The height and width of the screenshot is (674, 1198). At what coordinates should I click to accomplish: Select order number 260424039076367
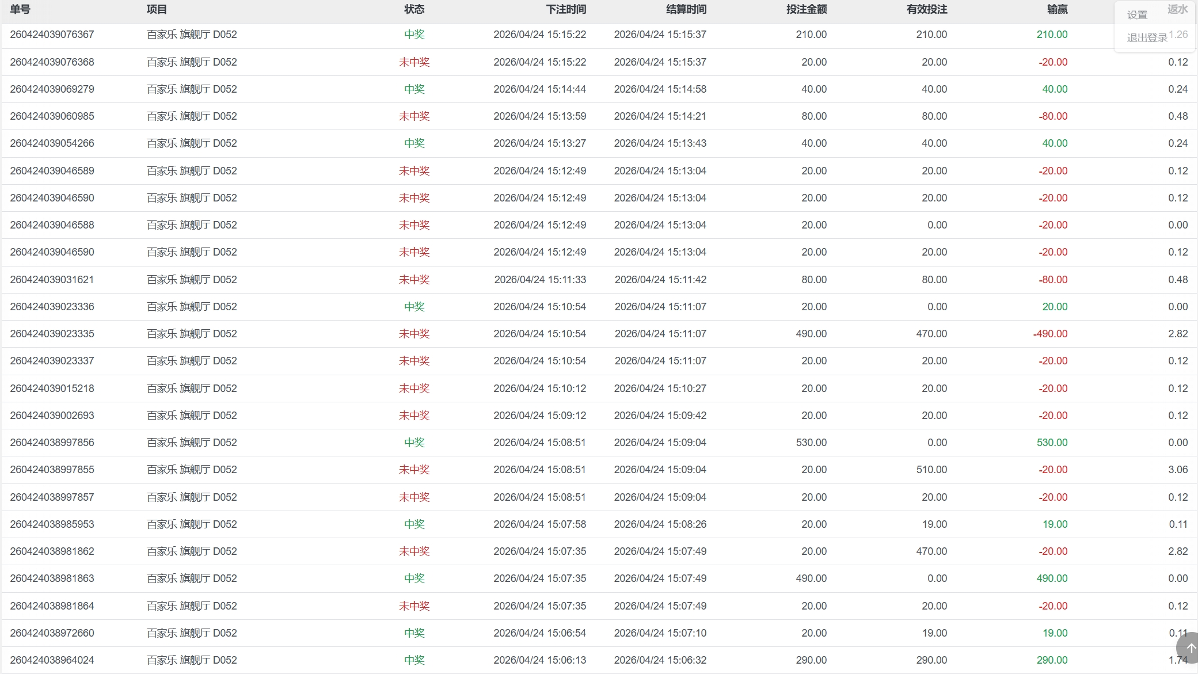52,35
